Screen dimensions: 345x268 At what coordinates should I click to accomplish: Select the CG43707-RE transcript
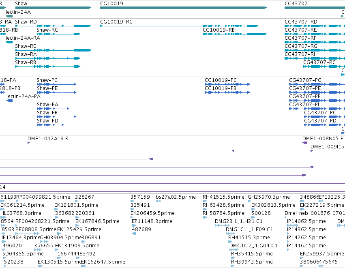point(315,34)
